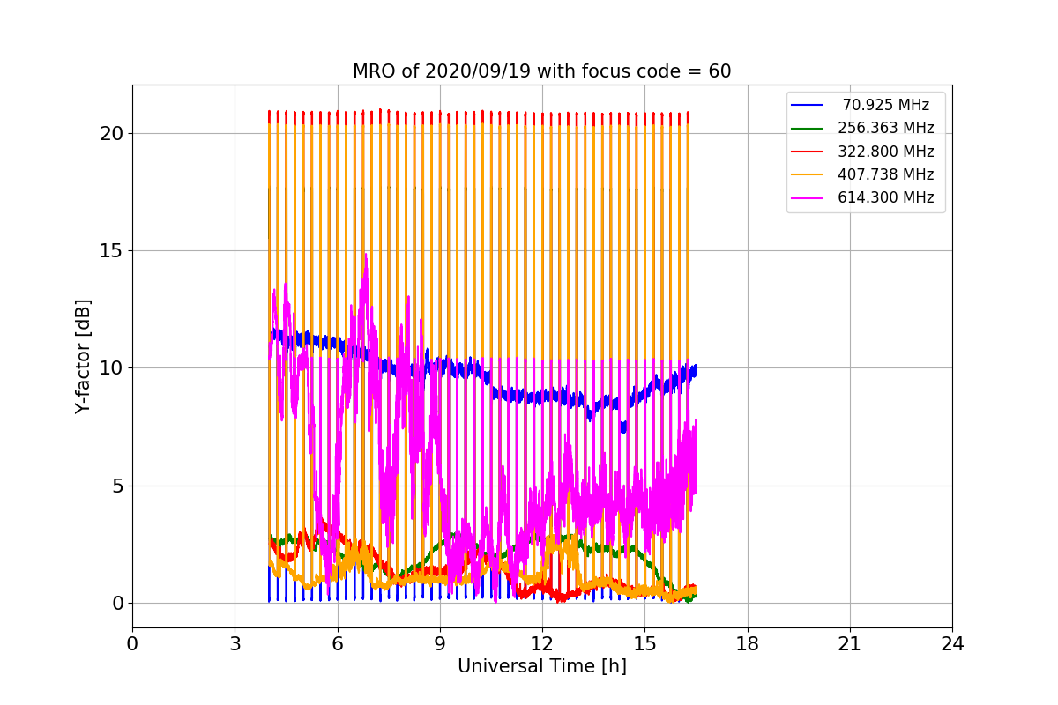
Task: Click the "Universal Time [h]" axis label
Action: (x=542, y=666)
